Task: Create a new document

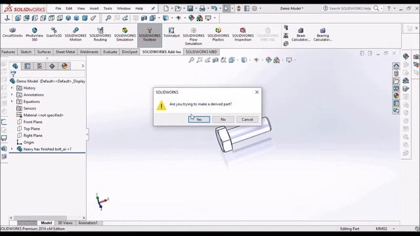Action: pyautogui.click(x=166, y=9)
